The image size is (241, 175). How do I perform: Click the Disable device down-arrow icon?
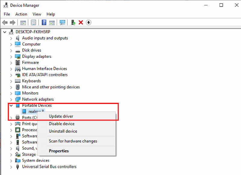click(89, 22)
